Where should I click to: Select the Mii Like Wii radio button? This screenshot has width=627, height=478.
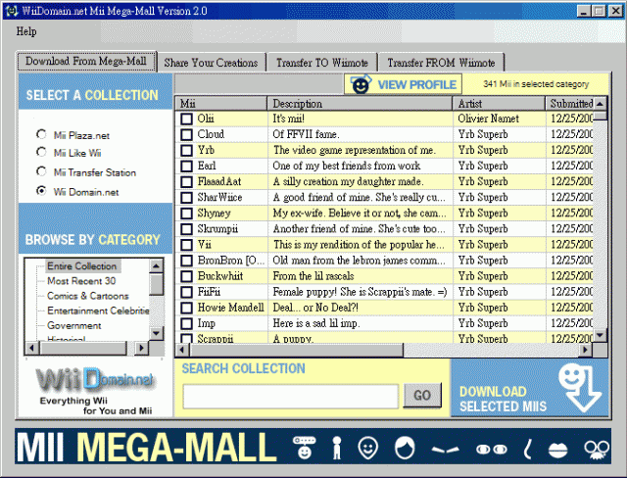coord(41,152)
